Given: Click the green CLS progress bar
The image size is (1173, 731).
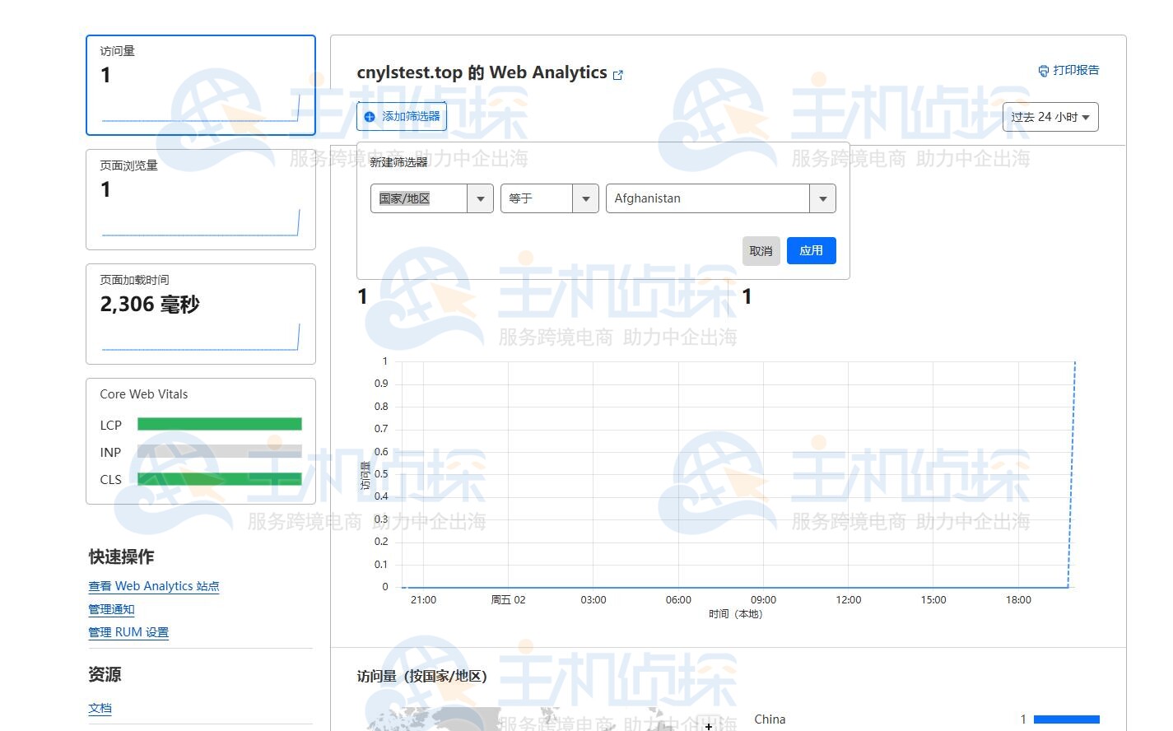Looking at the screenshot, I should [x=219, y=479].
